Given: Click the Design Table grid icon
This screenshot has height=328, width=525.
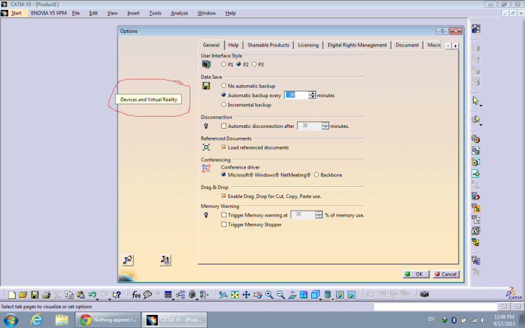Looking at the screenshot, I should (168, 295).
